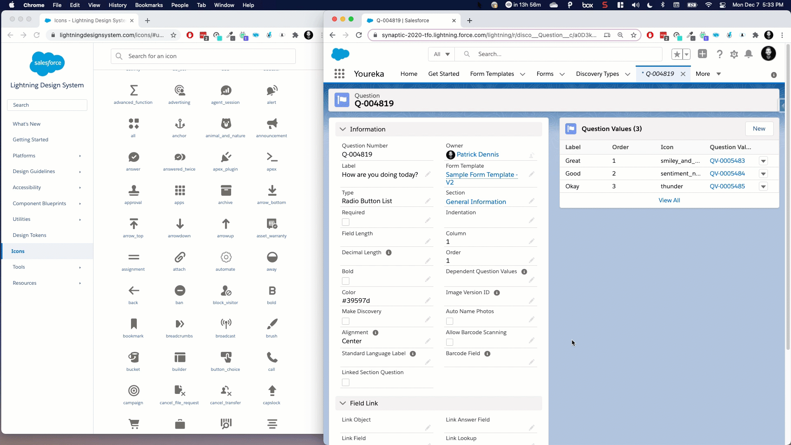
Task: Click the design system sidebar Search field
Action: tap(47, 105)
